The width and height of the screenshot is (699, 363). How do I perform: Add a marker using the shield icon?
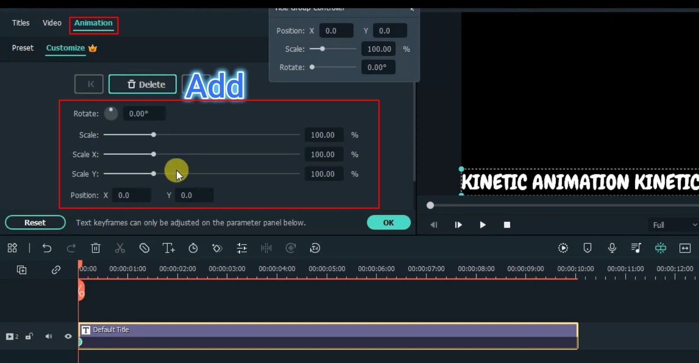point(588,248)
